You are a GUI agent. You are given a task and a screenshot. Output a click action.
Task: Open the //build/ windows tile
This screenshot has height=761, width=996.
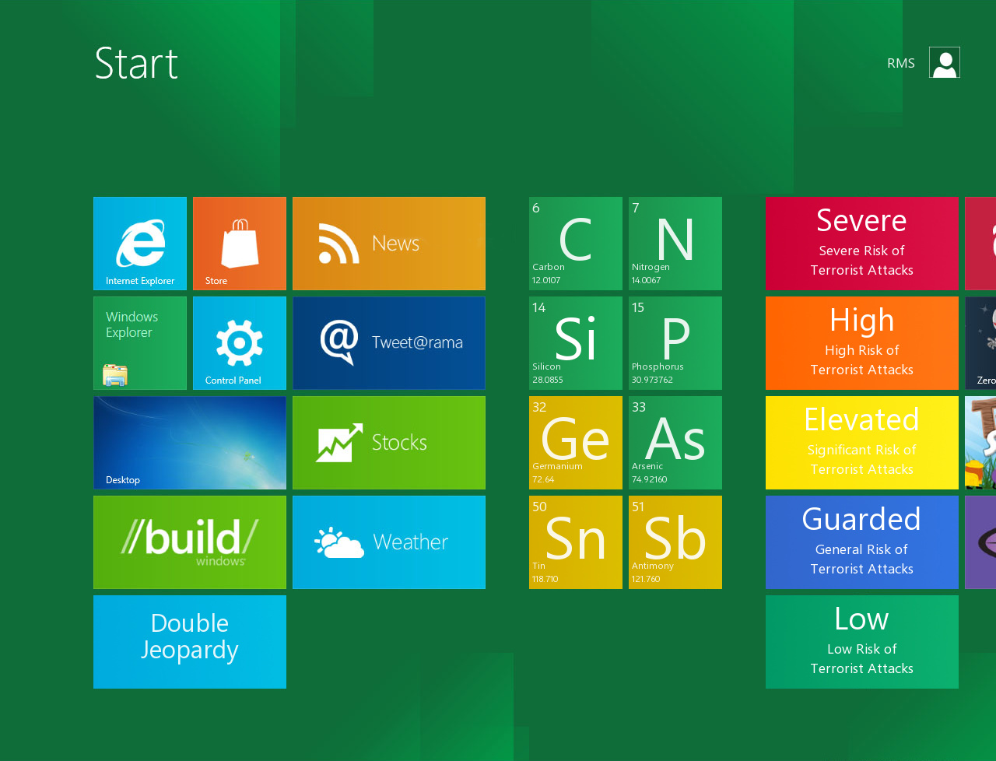pos(190,542)
